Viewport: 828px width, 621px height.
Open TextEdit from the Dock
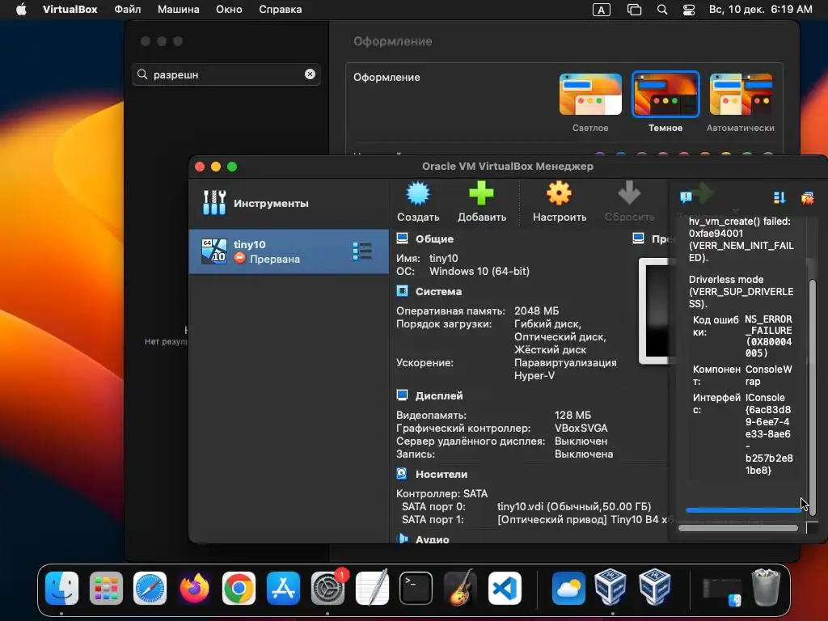point(372,588)
